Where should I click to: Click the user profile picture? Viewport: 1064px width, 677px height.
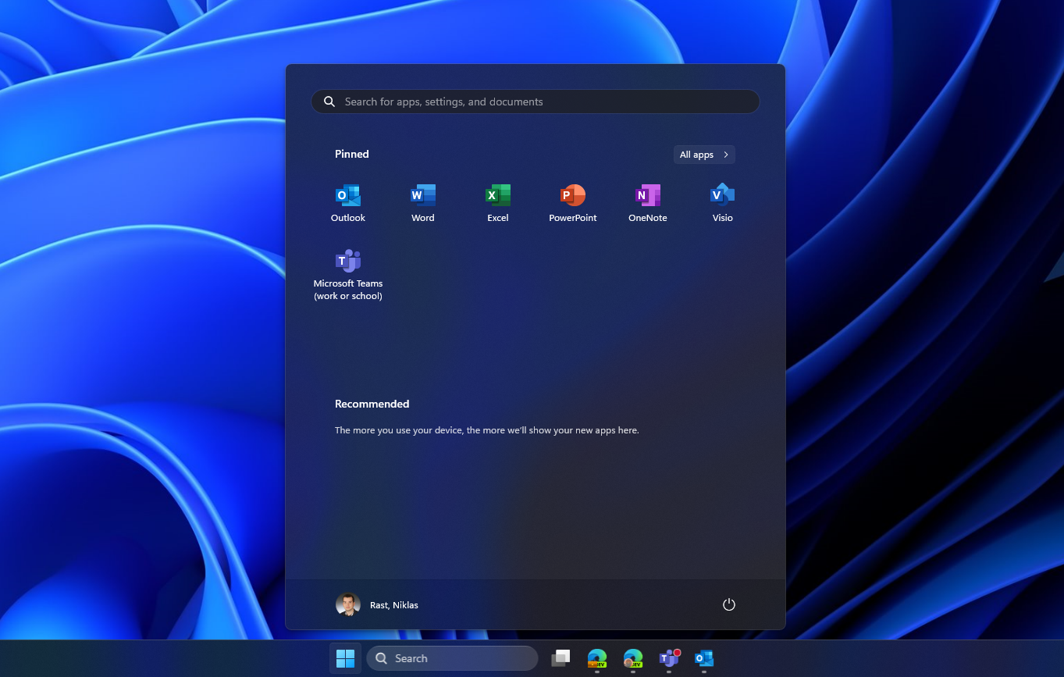[348, 604]
